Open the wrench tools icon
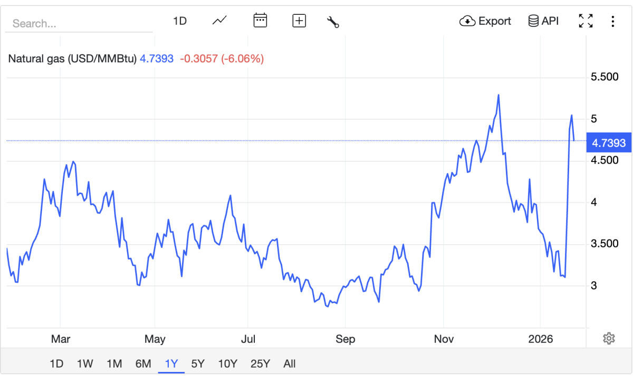Screen dimensions: 633x383 333,22
